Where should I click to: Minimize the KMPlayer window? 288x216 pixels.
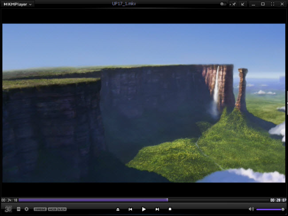coord(253,4)
